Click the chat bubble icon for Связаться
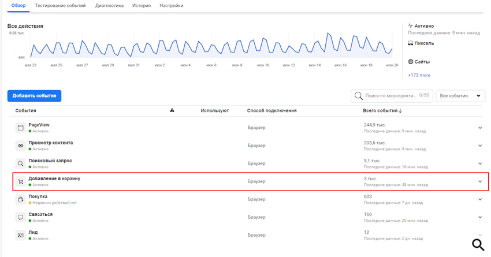Screen dimensions: 491x257 tap(21, 217)
